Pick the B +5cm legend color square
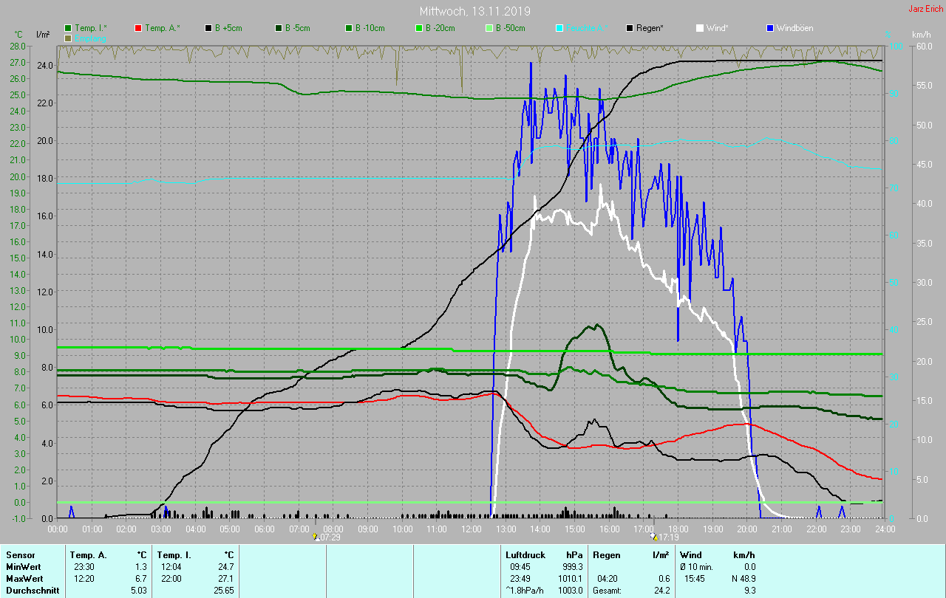 pyautogui.click(x=208, y=28)
